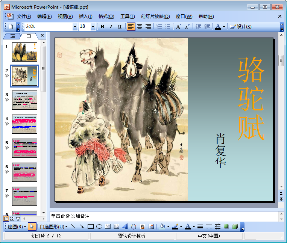Decrease font size
Screen dimensions: 287x243
click(x=187, y=27)
